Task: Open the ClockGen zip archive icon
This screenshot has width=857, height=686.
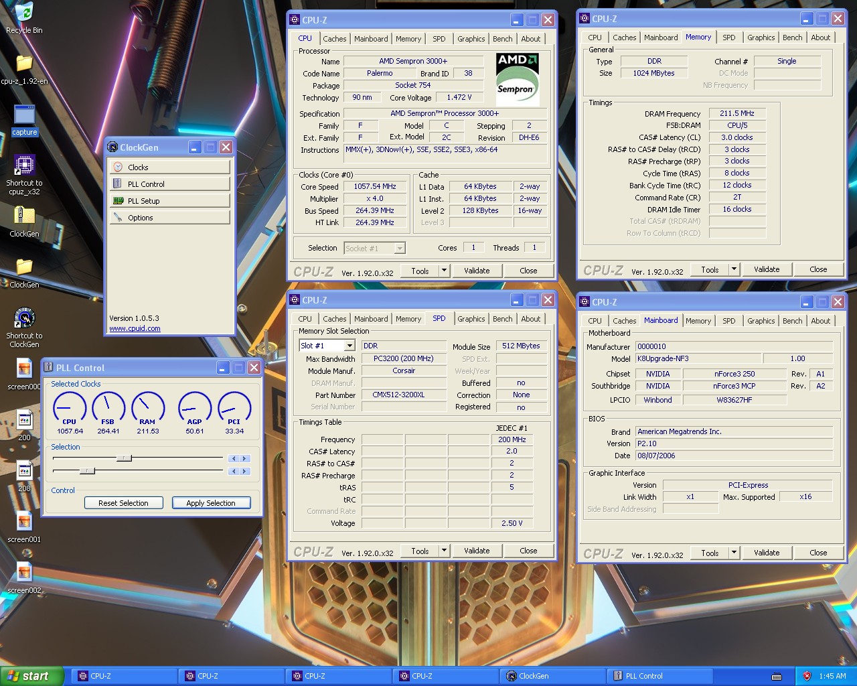Action: [x=24, y=216]
